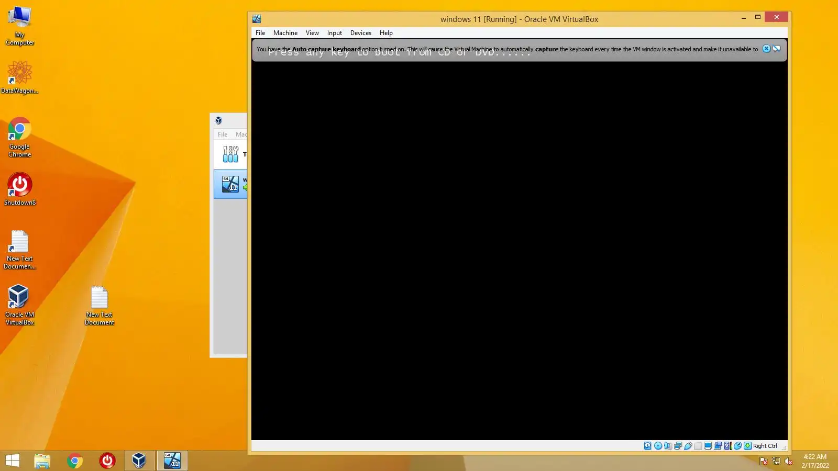
Task: Select the Oracle VM VirtualBox desktop shortcut
Action: tap(19, 305)
